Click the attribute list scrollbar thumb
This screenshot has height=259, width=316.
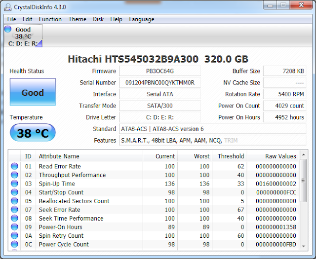coord(303,180)
